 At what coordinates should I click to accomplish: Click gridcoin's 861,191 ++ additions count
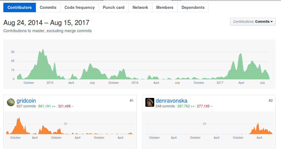click(x=47, y=106)
